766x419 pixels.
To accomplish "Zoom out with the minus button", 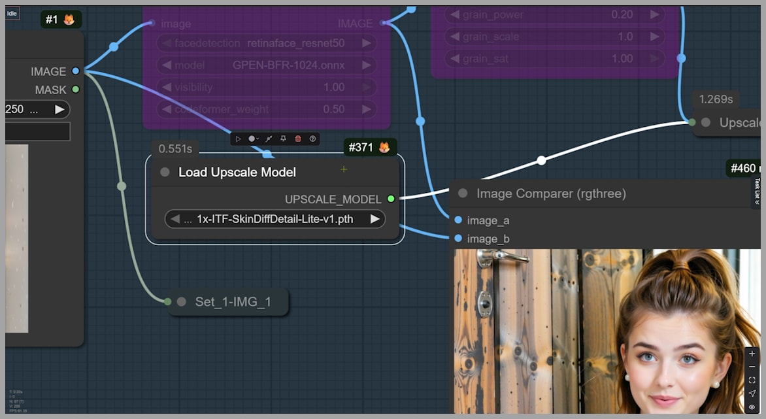I will pos(752,367).
